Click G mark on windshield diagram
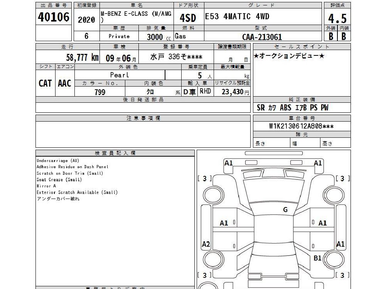 [285, 210]
